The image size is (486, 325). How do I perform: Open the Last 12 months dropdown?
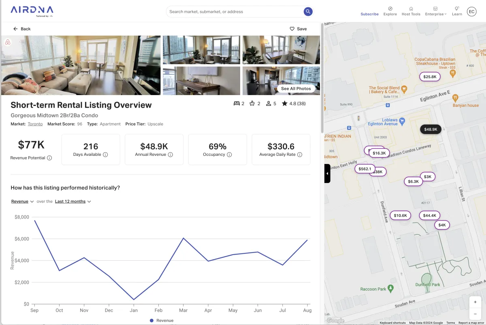tap(73, 202)
